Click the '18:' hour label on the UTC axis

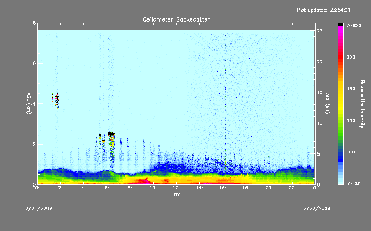(x=246, y=188)
